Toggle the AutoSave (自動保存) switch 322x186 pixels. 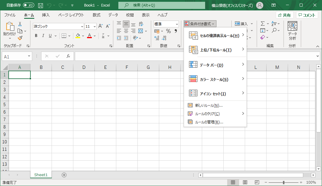pos(29,5)
